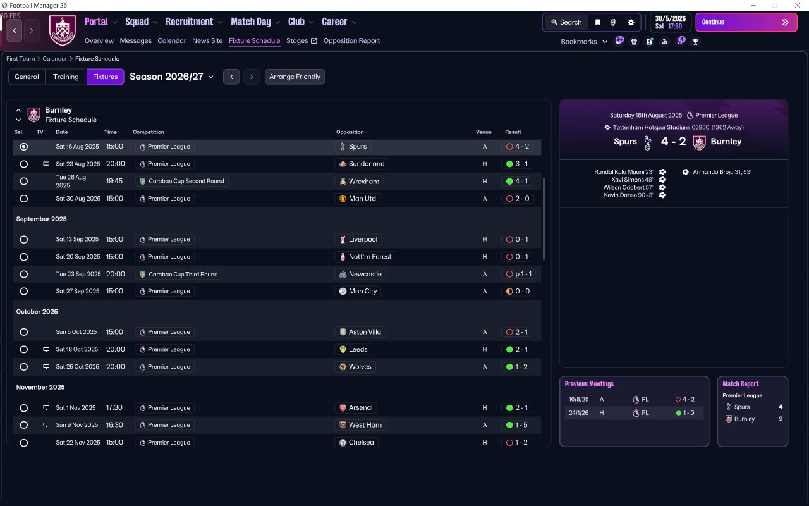Image resolution: width=809 pixels, height=506 pixels.
Task: Open the Bookmarks dropdown
Action: tap(584, 42)
